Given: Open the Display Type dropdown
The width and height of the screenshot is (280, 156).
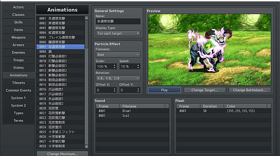Looking at the screenshot, I should [118, 33].
